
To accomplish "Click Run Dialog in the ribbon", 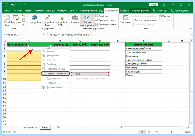I will pyautogui.click(x=105, y=25).
